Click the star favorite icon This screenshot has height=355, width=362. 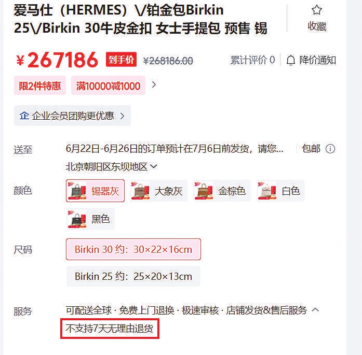point(316,10)
